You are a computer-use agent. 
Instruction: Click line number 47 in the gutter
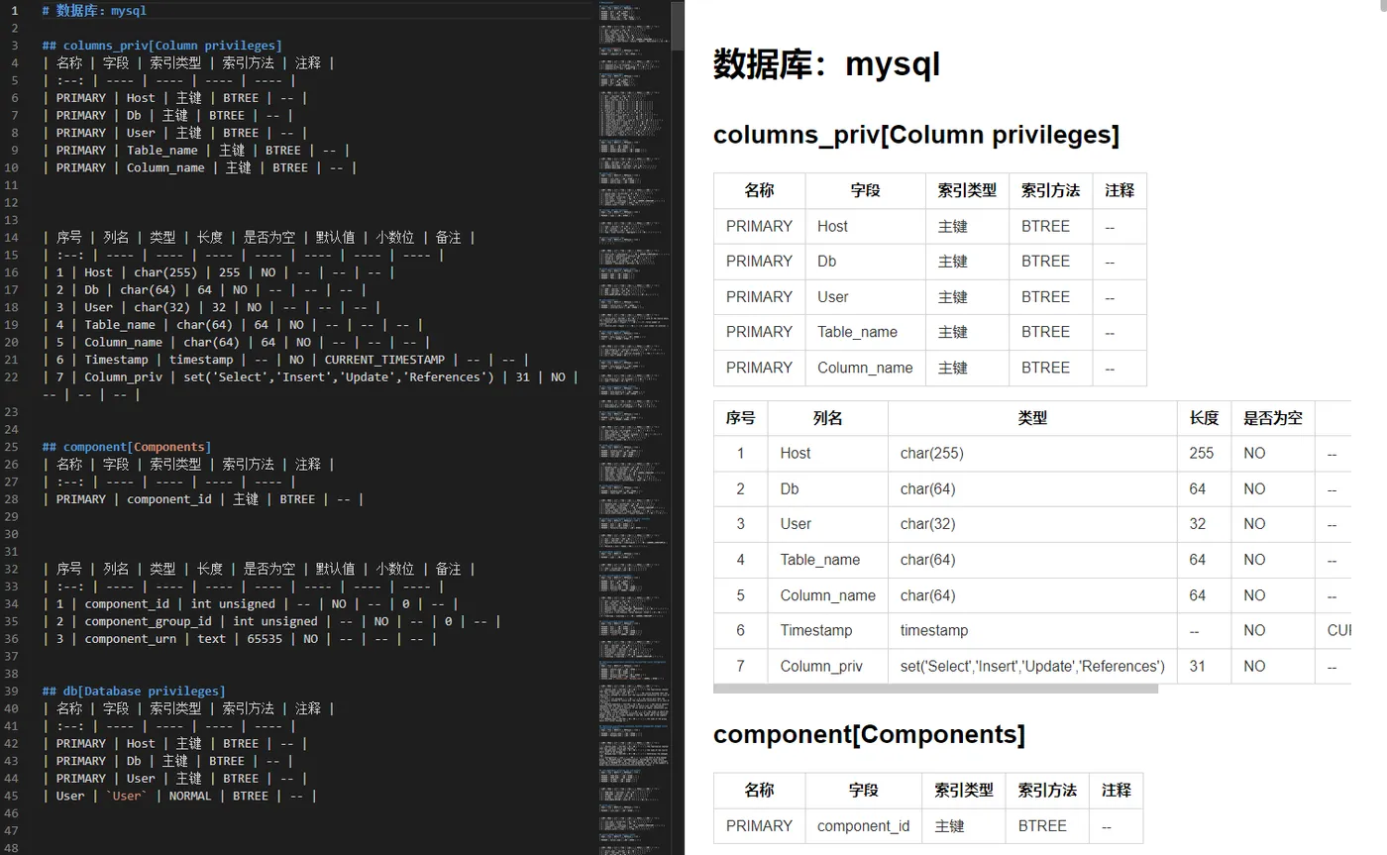pyautogui.click(x=12, y=830)
